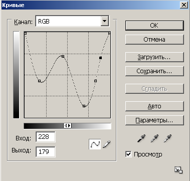
Task: Select the lowest curve point near the bottom
Action: tap(84, 106)
